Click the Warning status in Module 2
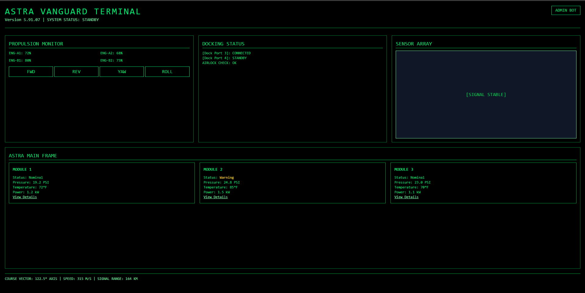This screenshot has width=585, height=293. (x=227, y=177)
